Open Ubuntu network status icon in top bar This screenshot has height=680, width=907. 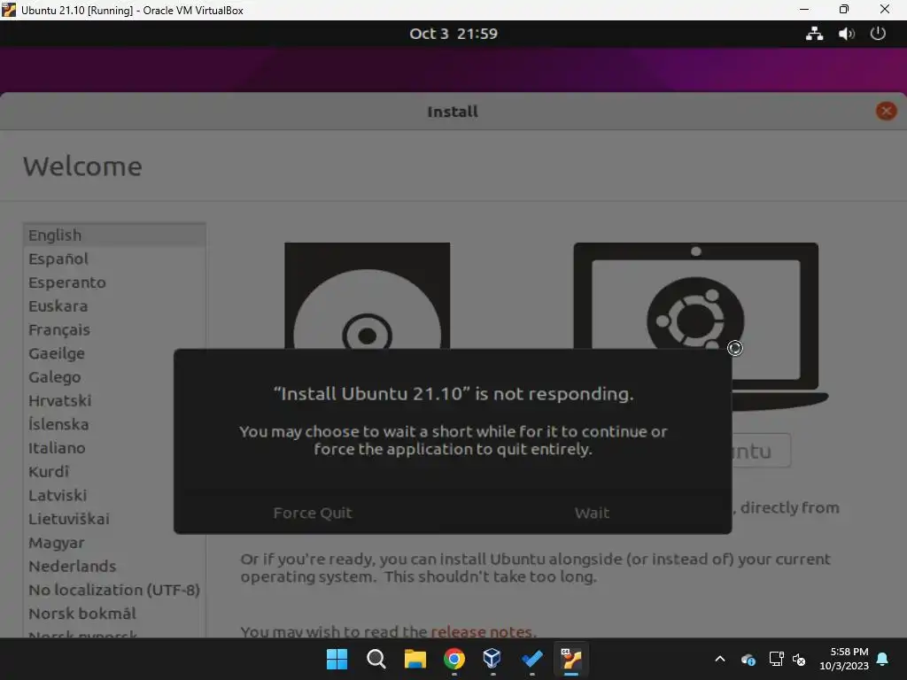click(815, 34)
